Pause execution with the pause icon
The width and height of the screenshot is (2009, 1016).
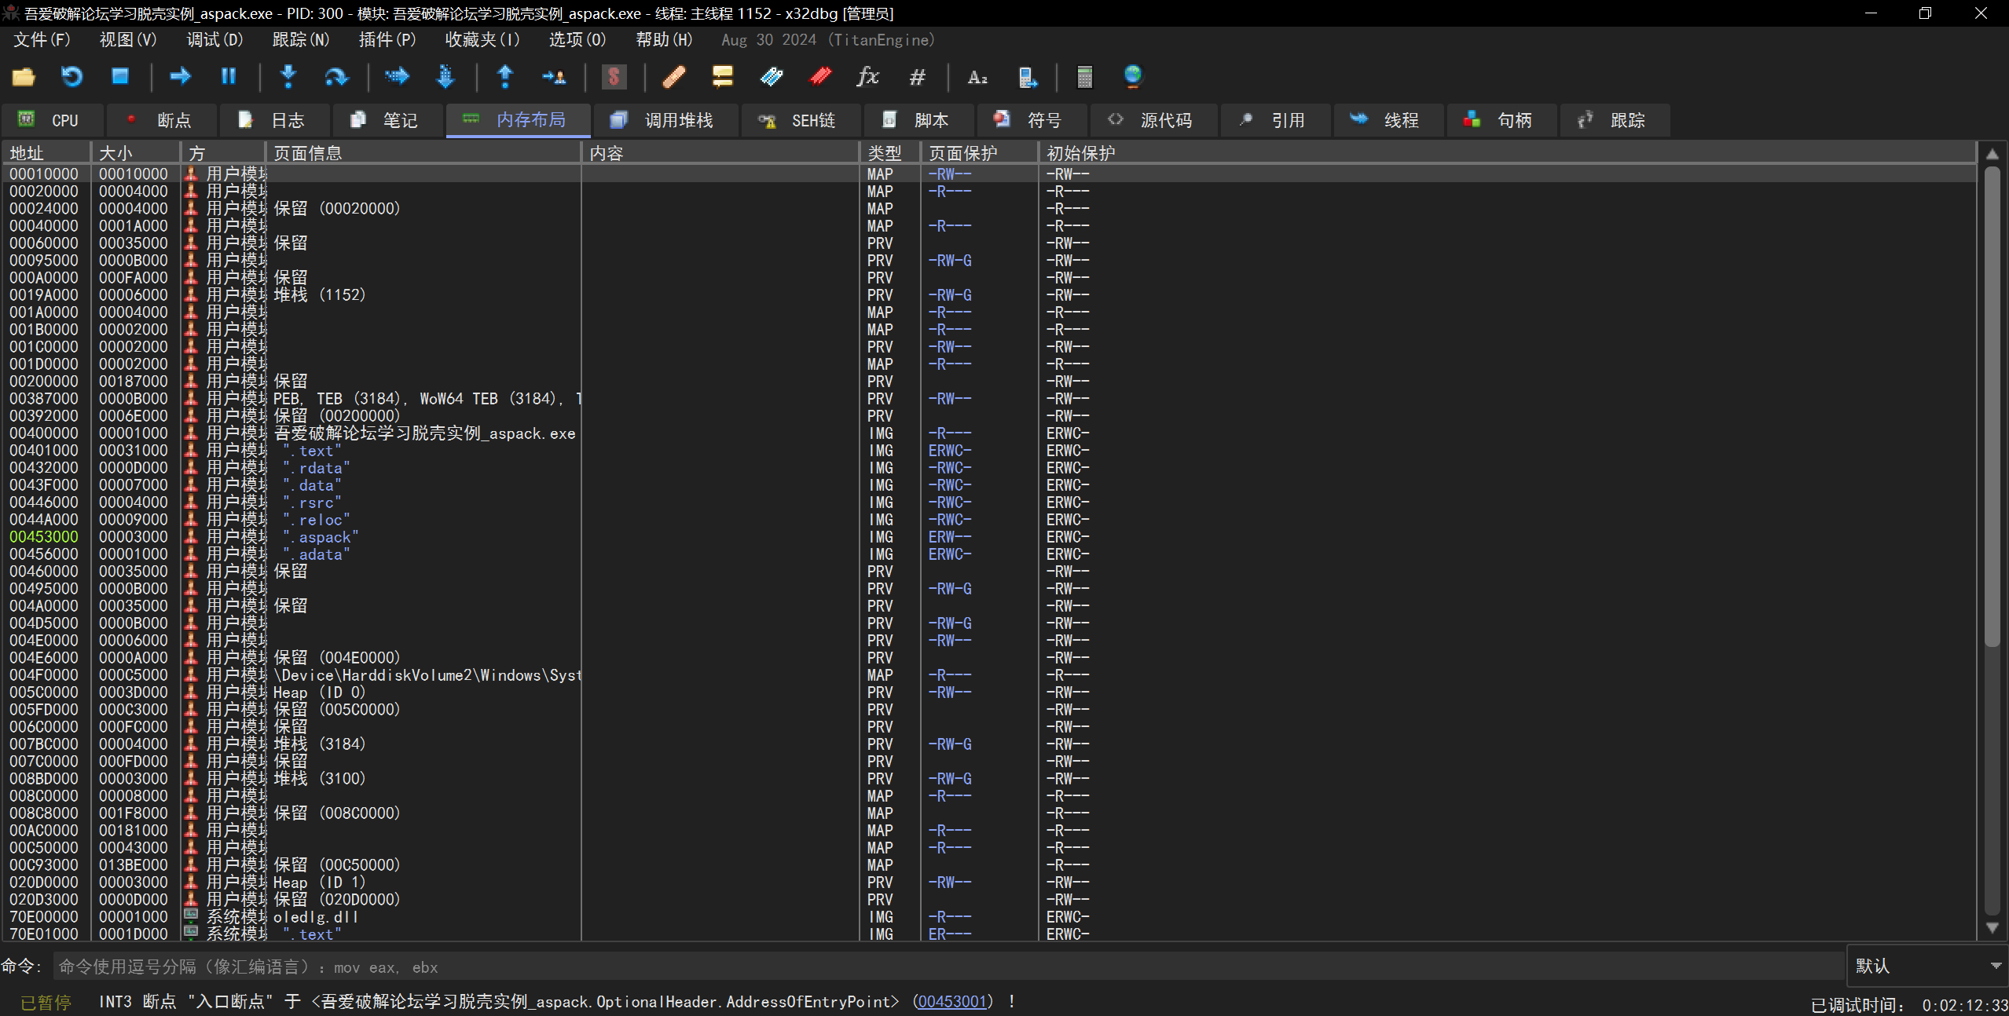[x=228, y=76]
